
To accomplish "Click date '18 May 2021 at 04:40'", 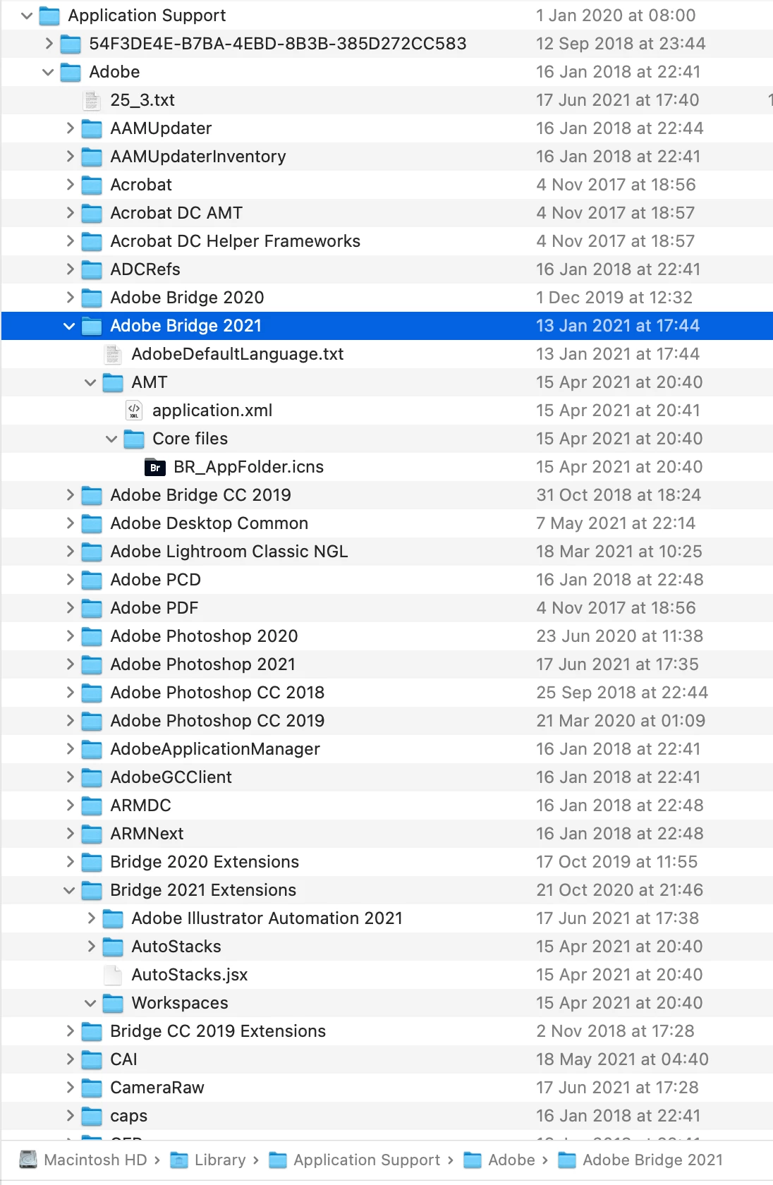I will (x=622, y=1059).
